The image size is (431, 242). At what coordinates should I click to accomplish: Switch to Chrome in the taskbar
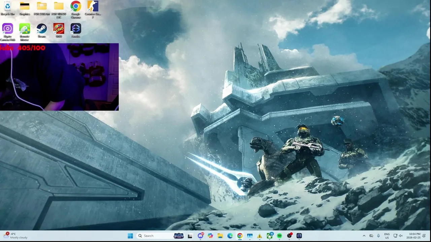(x=240, y=236)
